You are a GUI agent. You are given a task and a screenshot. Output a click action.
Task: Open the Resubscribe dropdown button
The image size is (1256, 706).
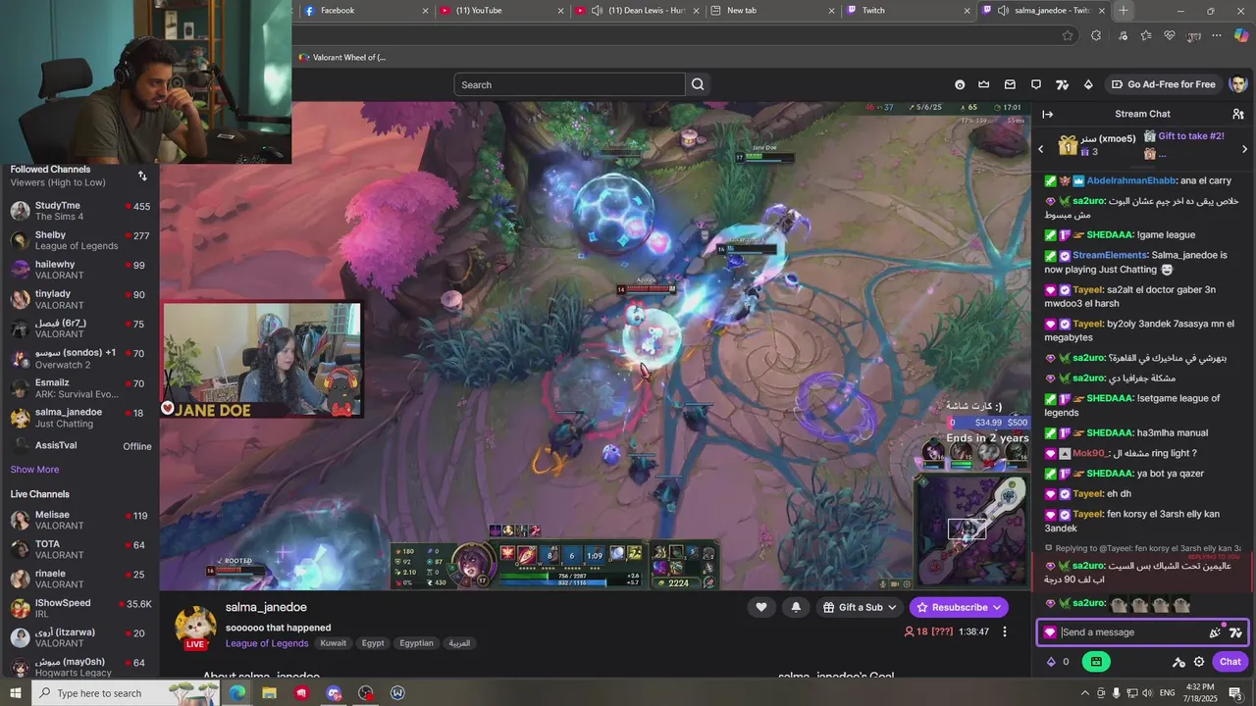(x=959, y=607)
